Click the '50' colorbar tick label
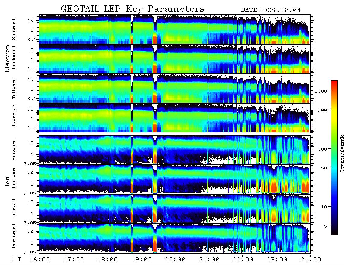 tap(324, 168)
